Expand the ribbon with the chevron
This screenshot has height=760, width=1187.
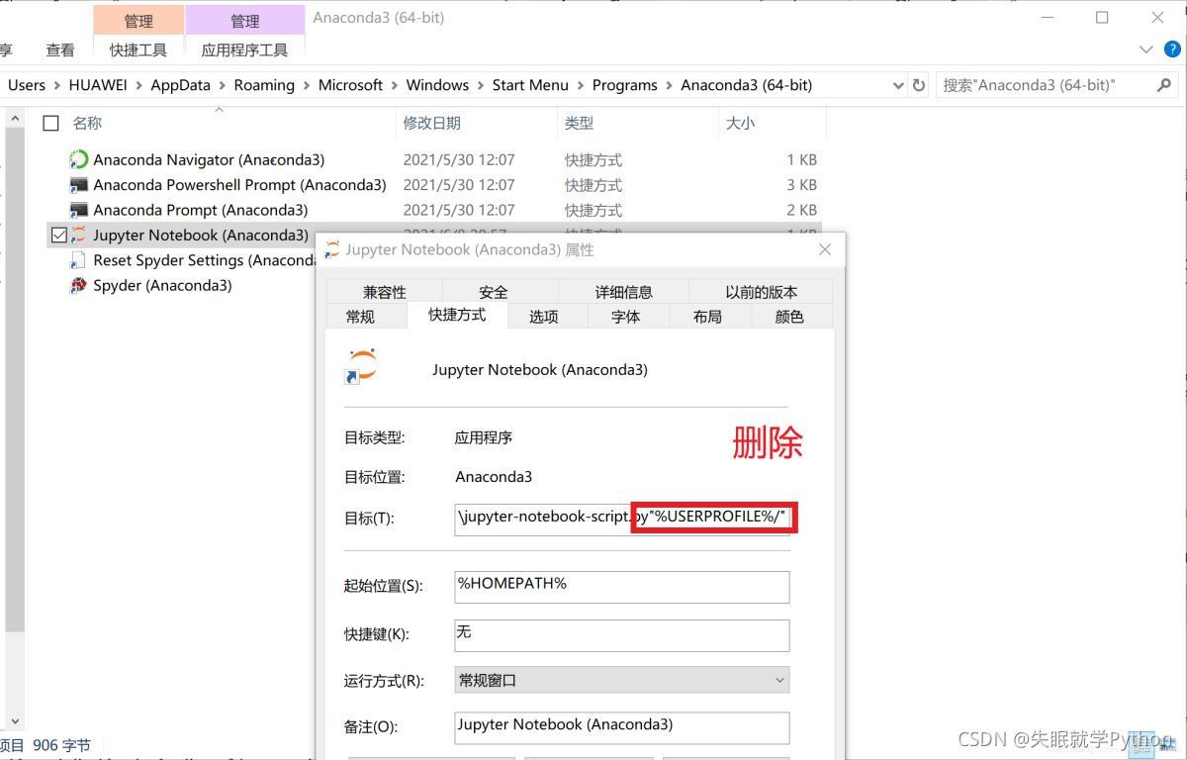pos(1146,49)
